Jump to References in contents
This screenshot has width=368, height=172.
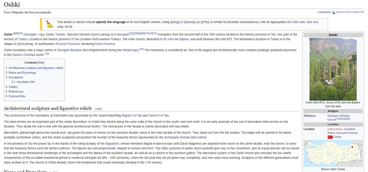point(16,92)
